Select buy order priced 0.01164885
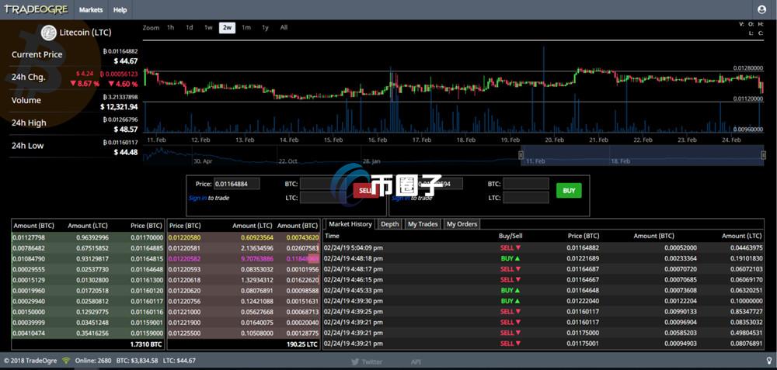Screen dimensions: 777x370 pos(88,247)
